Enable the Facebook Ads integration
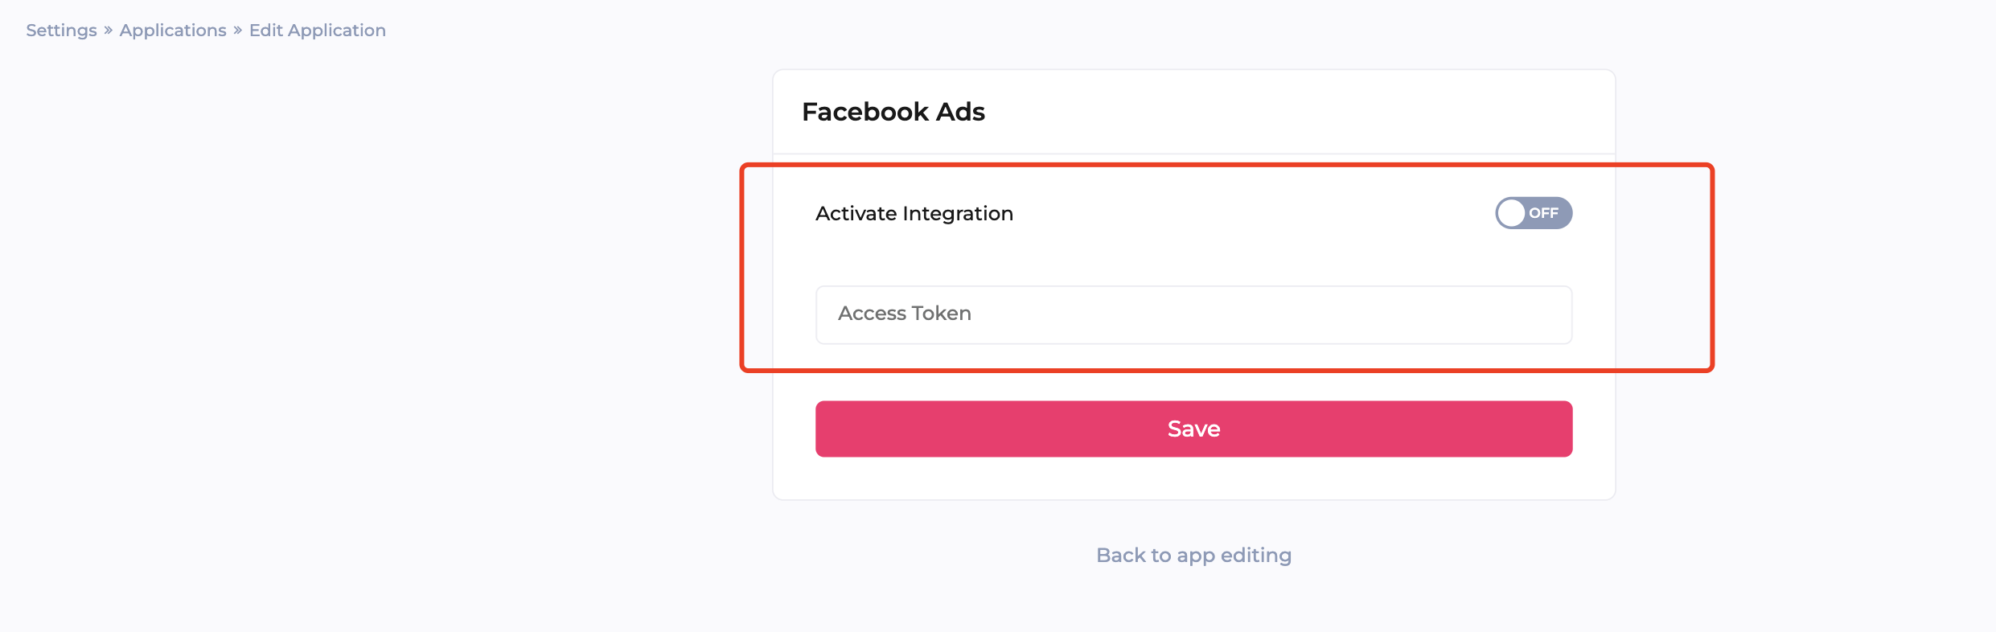This screenshot has height=632, width=1996. tap(1533, 213)
